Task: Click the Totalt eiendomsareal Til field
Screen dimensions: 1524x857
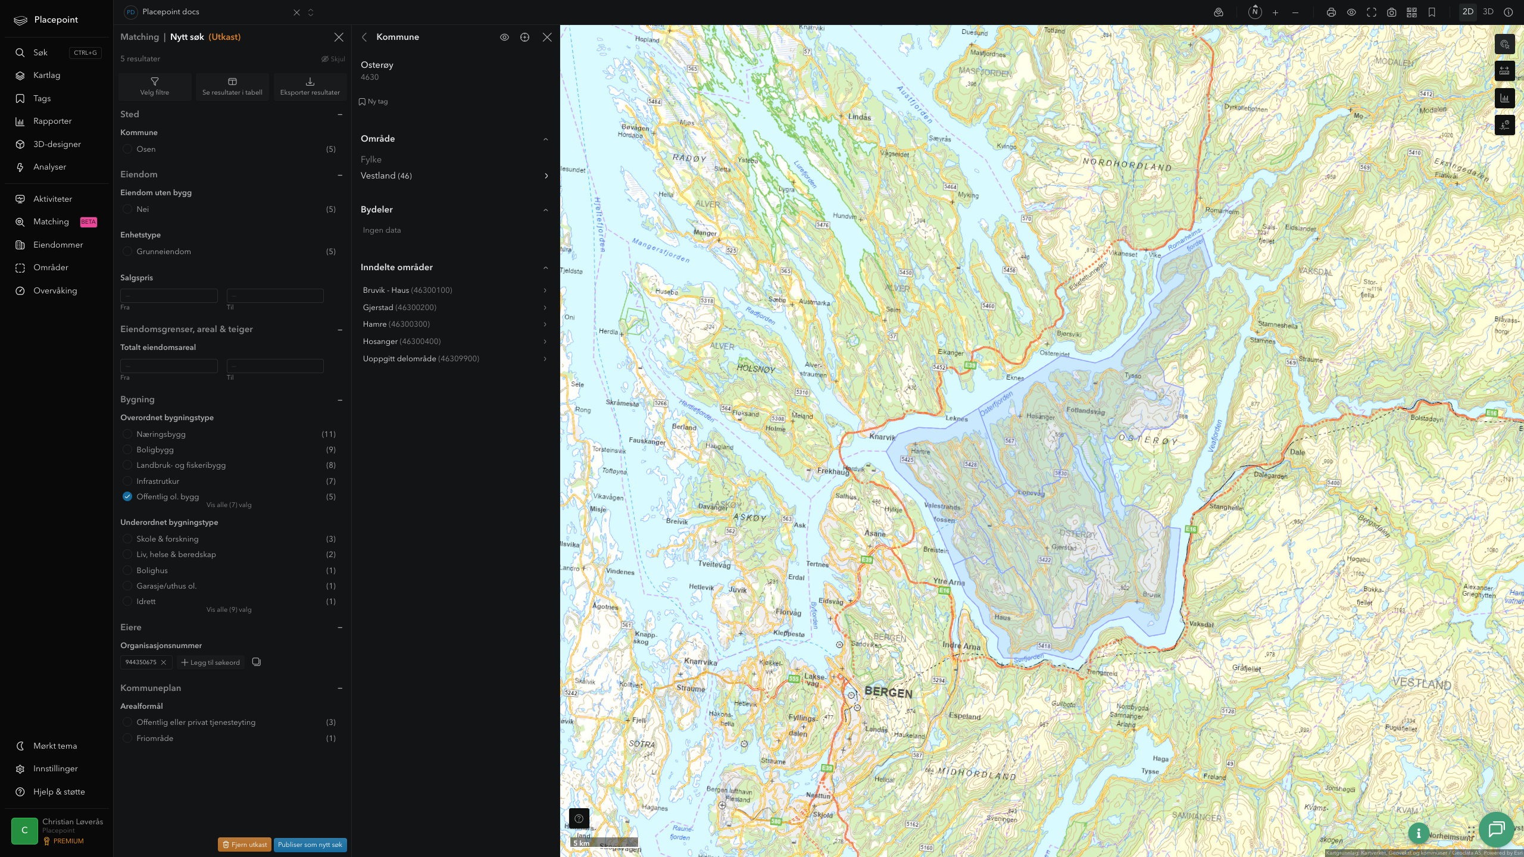Action: click(x=275, y=365)
